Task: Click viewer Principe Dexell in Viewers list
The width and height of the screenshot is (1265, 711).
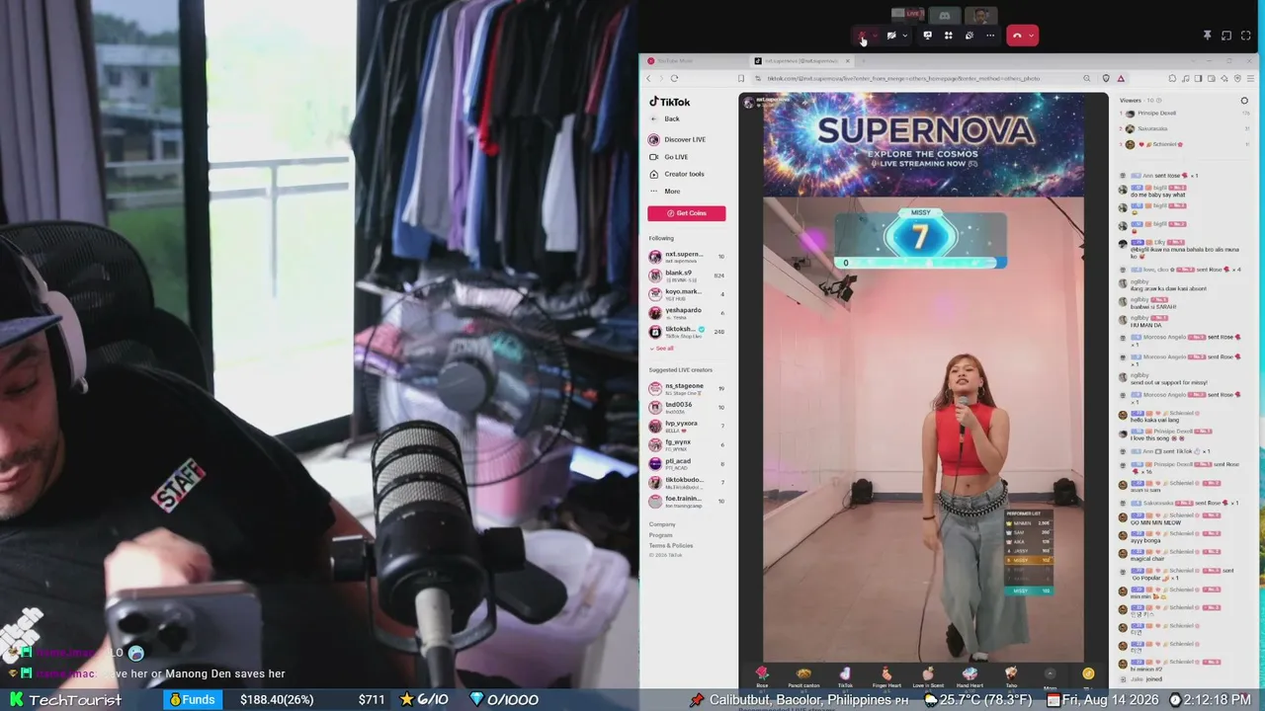Action: tap(1186, 114)
